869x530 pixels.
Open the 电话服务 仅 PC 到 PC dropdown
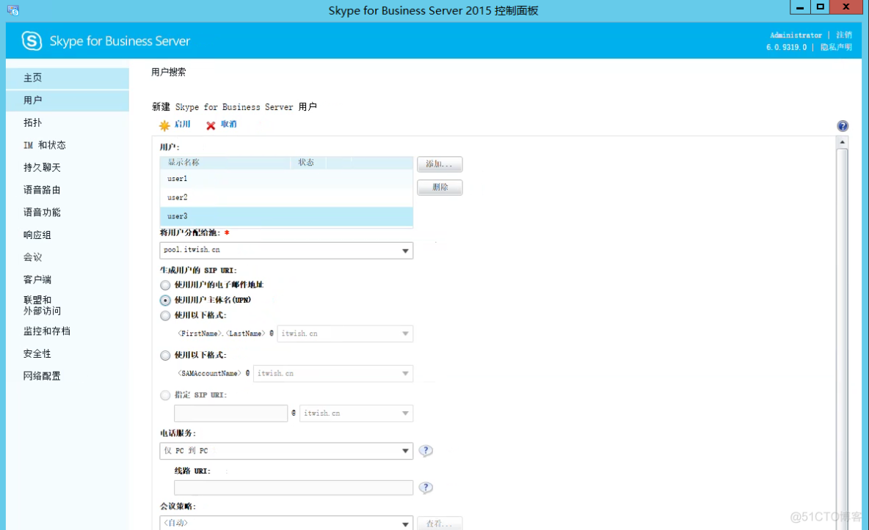coord(286,451)
